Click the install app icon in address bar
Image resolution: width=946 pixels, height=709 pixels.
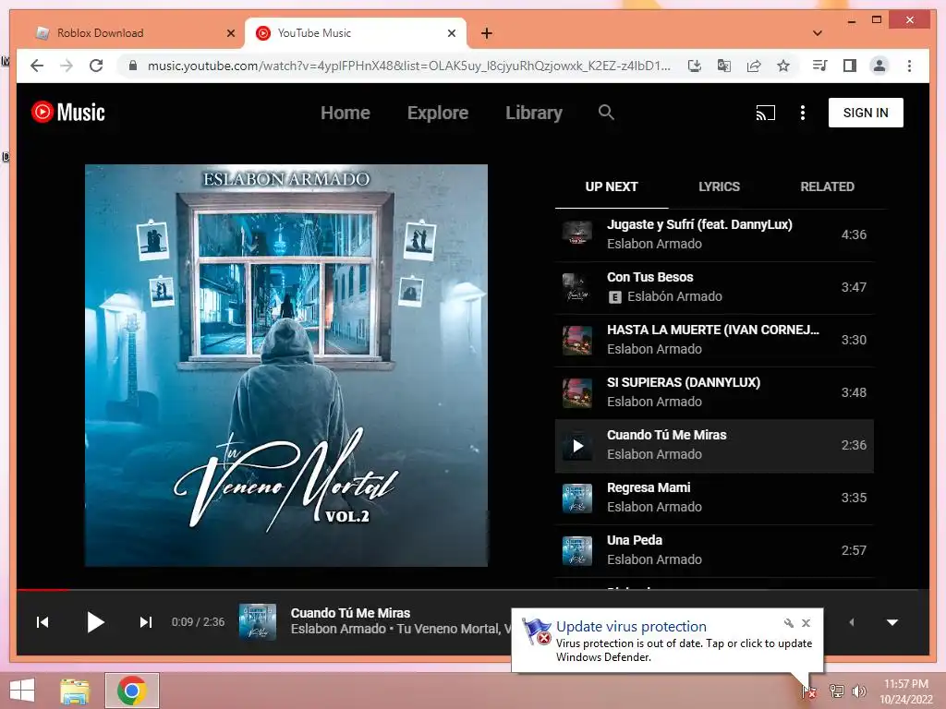[695, 66]
